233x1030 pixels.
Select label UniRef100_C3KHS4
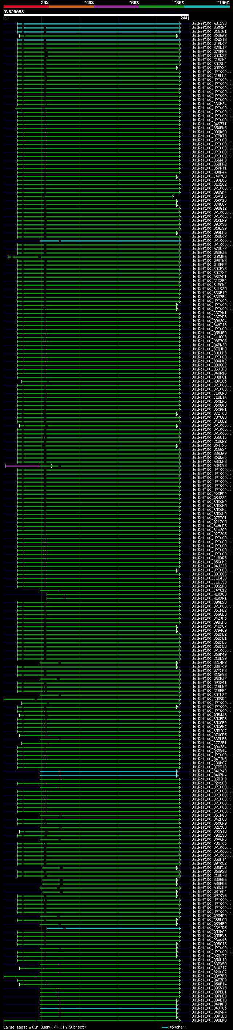point(209,104)
